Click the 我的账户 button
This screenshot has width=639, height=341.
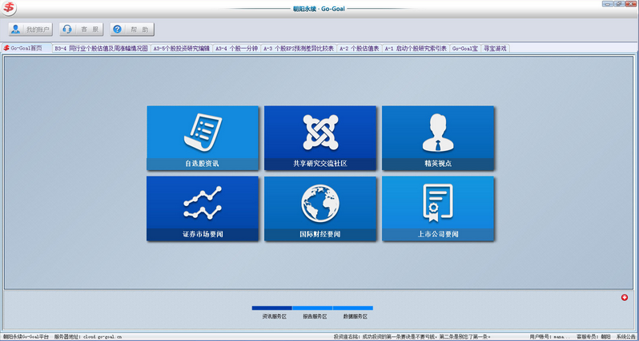pos(30,30)
